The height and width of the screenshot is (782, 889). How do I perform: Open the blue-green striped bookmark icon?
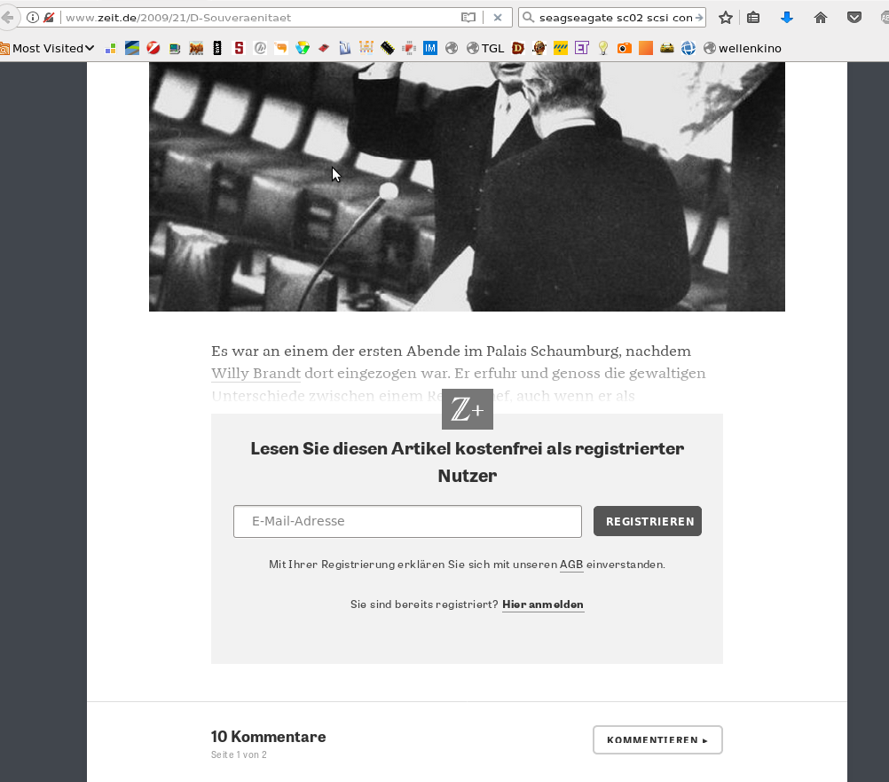[x=132, y=48]
